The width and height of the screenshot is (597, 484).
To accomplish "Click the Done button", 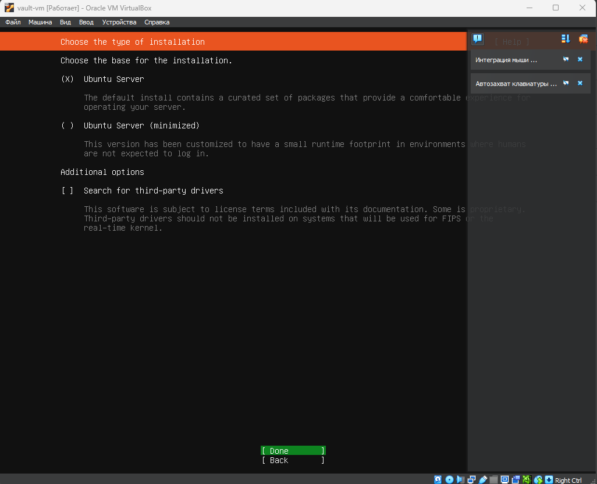I will [x=293, y=450].
